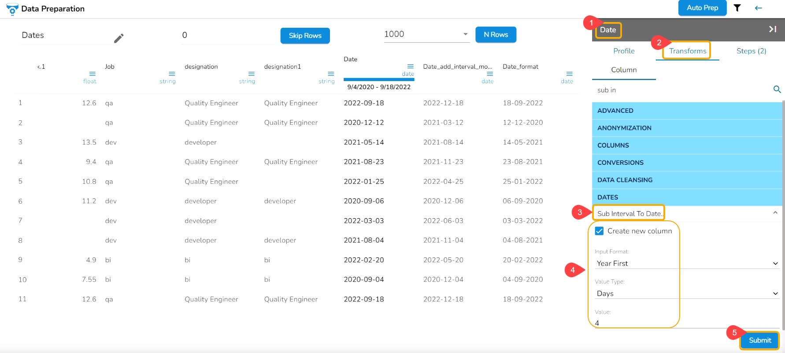Click float cell 4.9
The height and width of the screenshot is (353, 785).
(91, 260)
